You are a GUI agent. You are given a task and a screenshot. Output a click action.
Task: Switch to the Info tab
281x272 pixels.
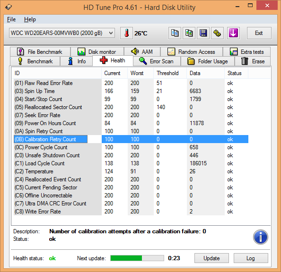pyautogui.click(x=77, y=61)
